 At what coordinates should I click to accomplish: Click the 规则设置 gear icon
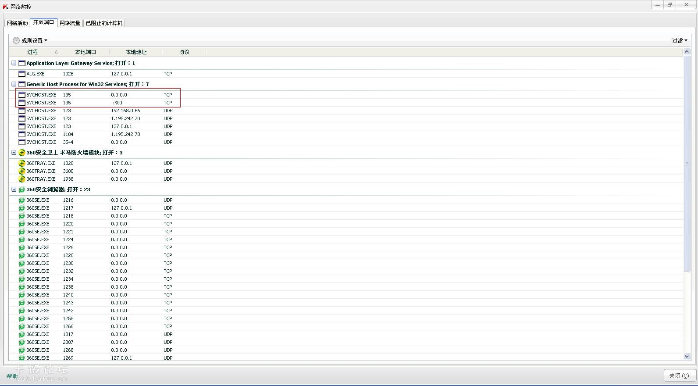[16, 40]
